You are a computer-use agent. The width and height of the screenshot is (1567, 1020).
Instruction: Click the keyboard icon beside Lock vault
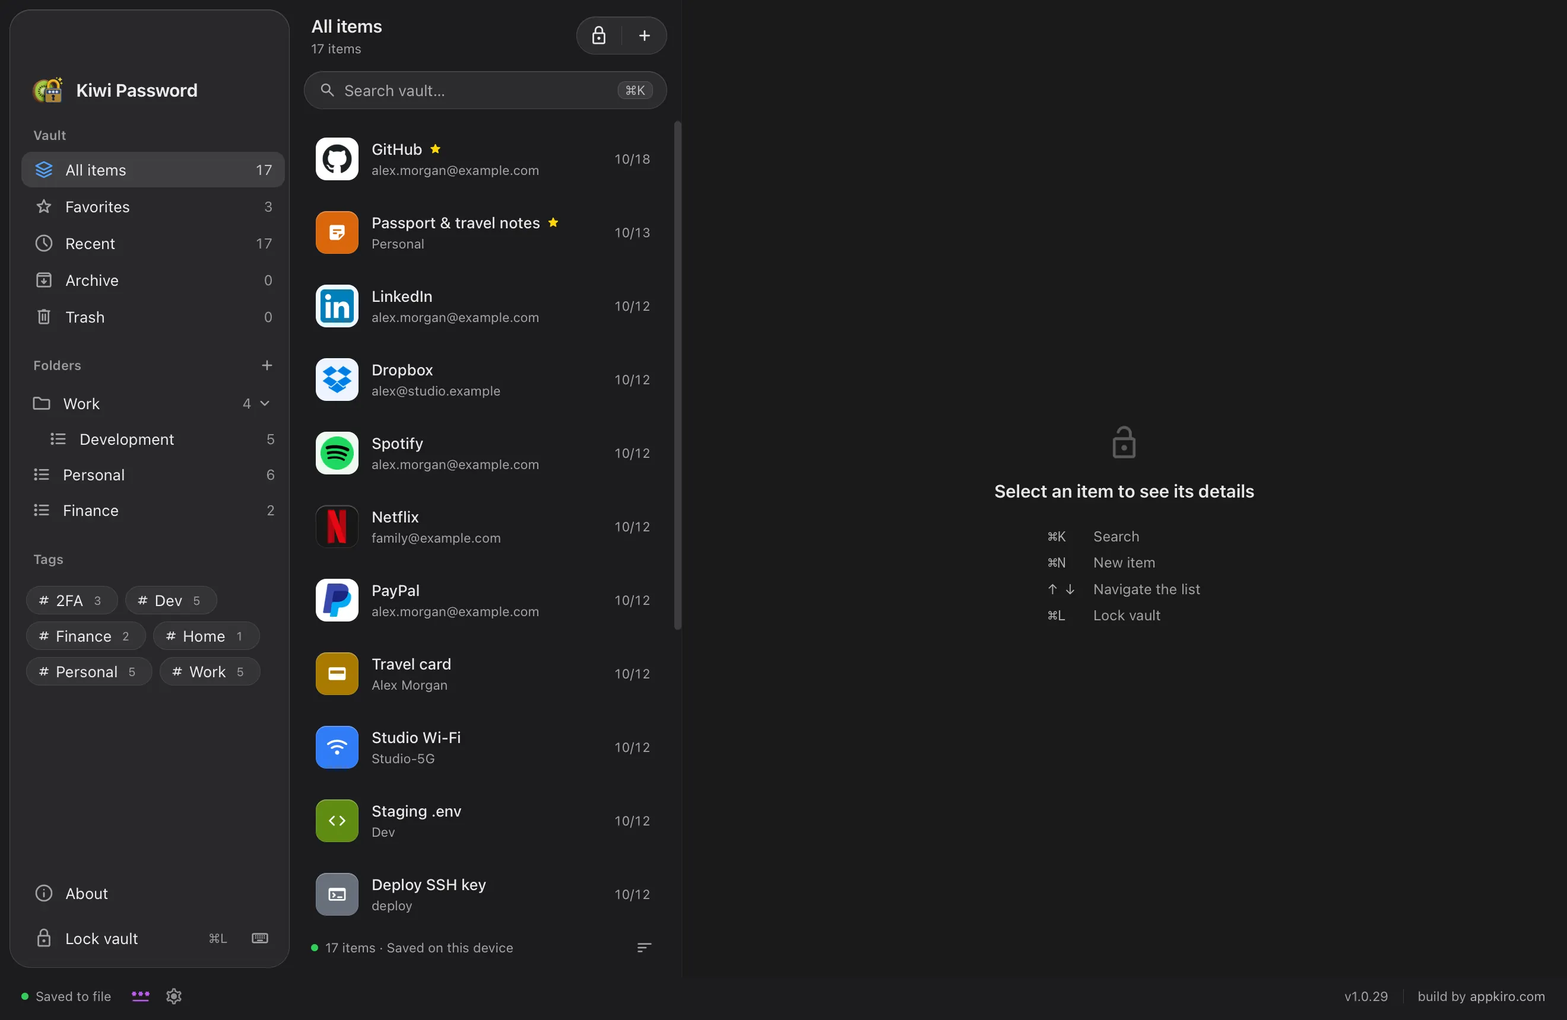click(260, 938)
